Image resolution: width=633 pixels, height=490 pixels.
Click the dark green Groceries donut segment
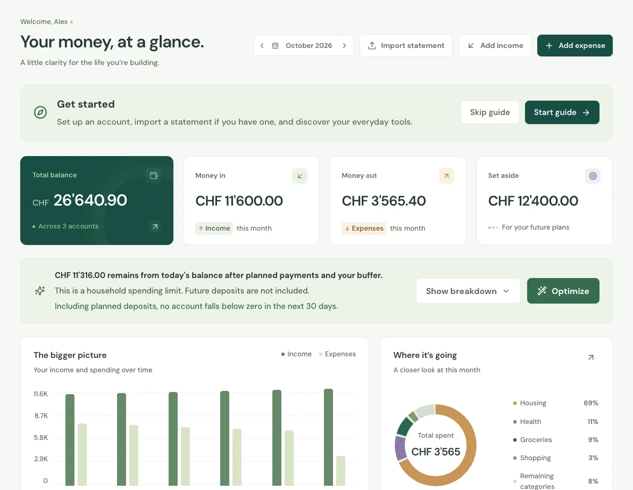coord(404,427)
